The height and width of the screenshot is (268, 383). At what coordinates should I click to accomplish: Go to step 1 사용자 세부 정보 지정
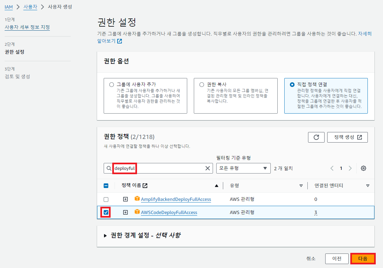click(27, 27)
